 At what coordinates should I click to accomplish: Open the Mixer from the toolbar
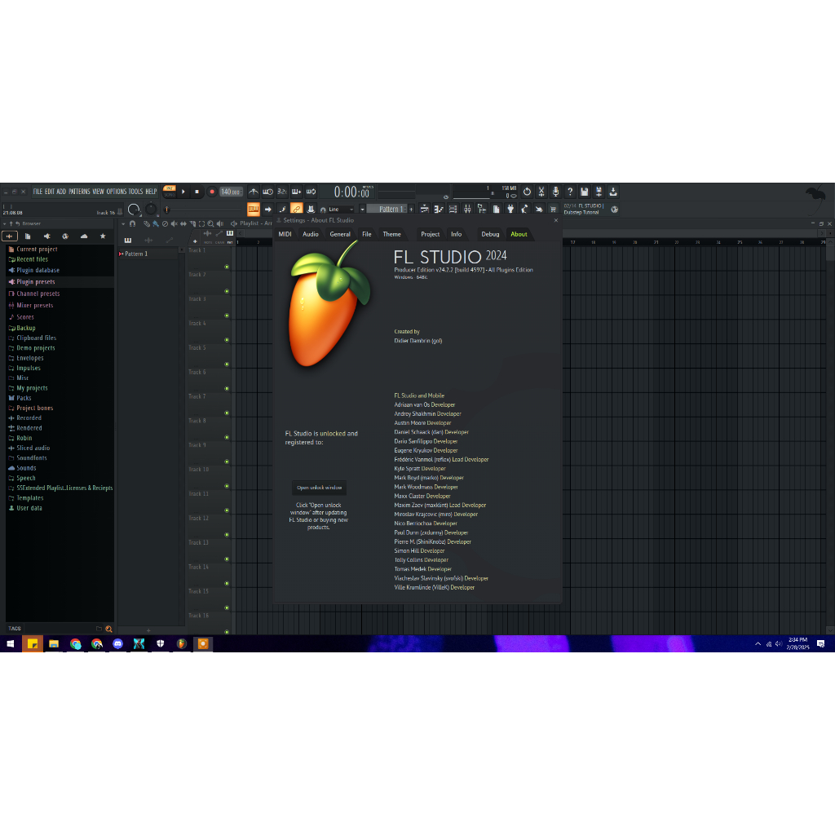pyautogui.click(x=467, y=209)
